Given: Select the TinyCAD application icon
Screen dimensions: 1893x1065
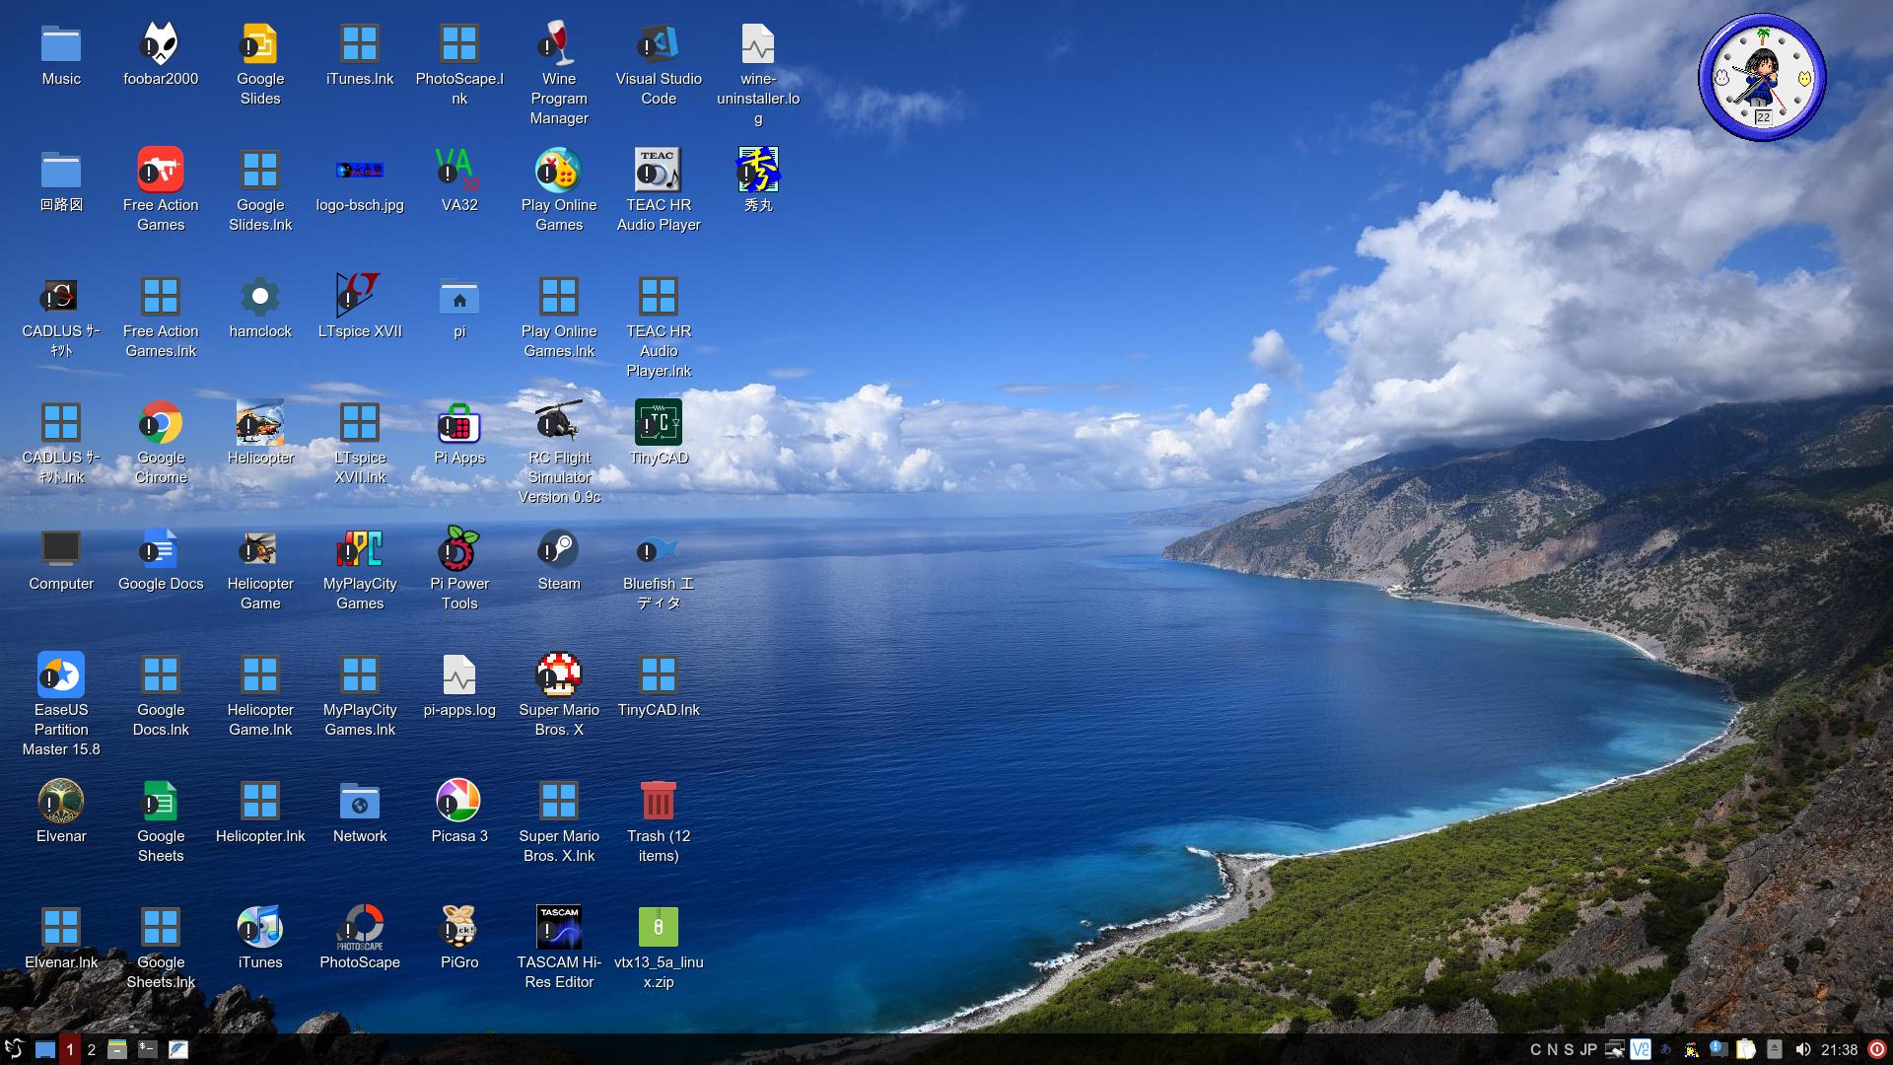Looking at the screenshot, I should coord(659,423).
